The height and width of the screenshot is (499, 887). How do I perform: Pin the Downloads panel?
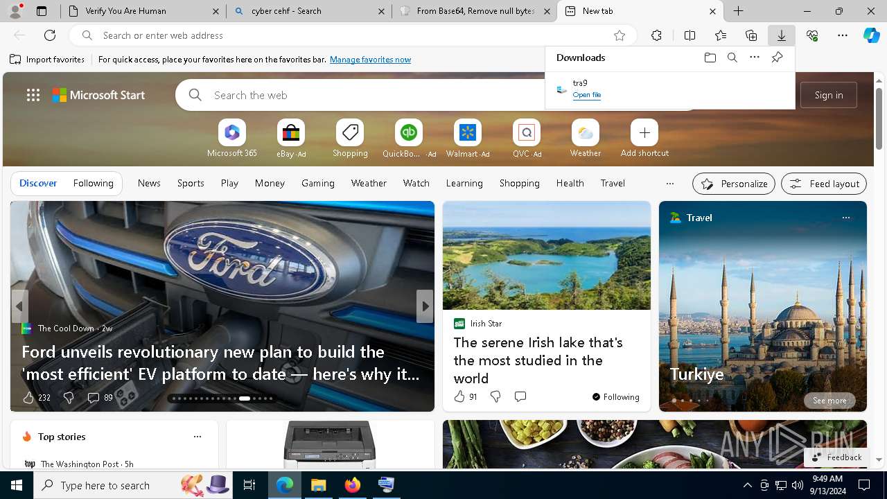point(777,58)
